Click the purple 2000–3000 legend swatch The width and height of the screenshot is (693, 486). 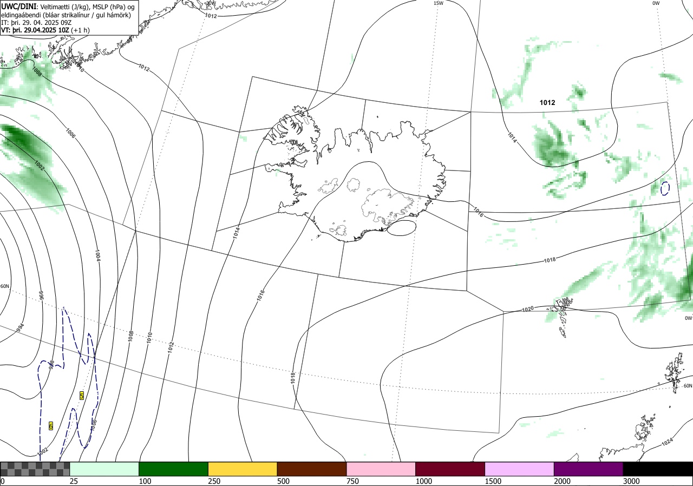[589, 469]
